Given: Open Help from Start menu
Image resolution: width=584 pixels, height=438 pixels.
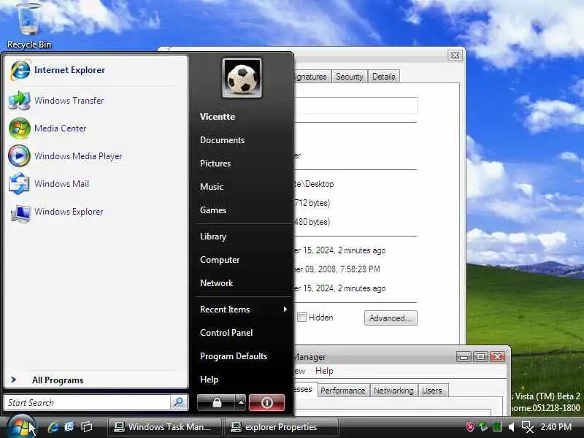Looking at the screenshot, I should [209, 380].
